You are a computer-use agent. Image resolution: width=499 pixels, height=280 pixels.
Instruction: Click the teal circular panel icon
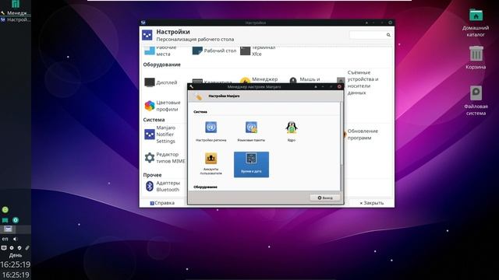coord(16,220)
